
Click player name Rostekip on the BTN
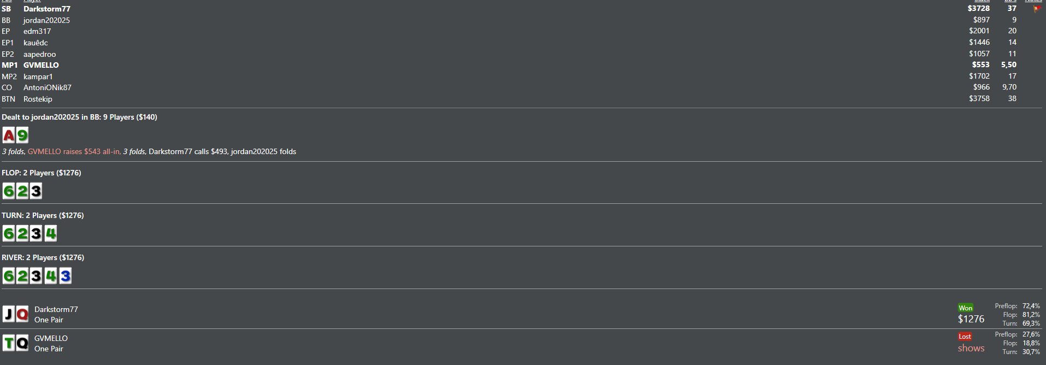[38, 99]
